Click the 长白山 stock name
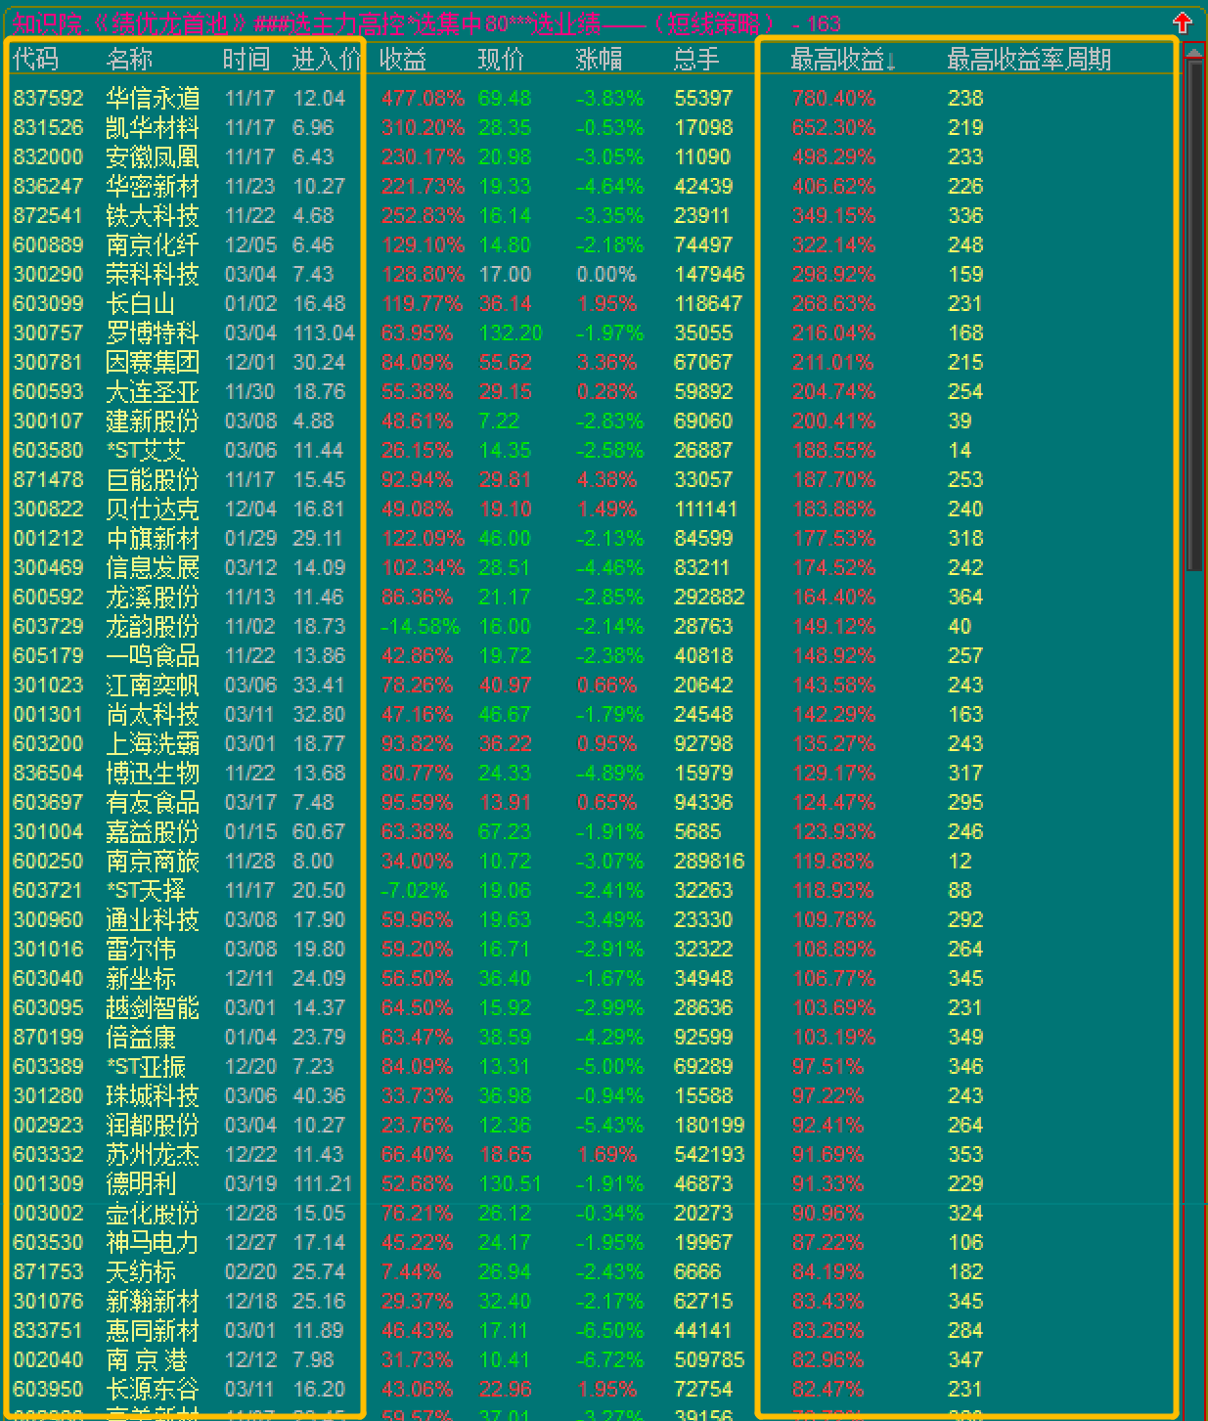 click(142, 303)
